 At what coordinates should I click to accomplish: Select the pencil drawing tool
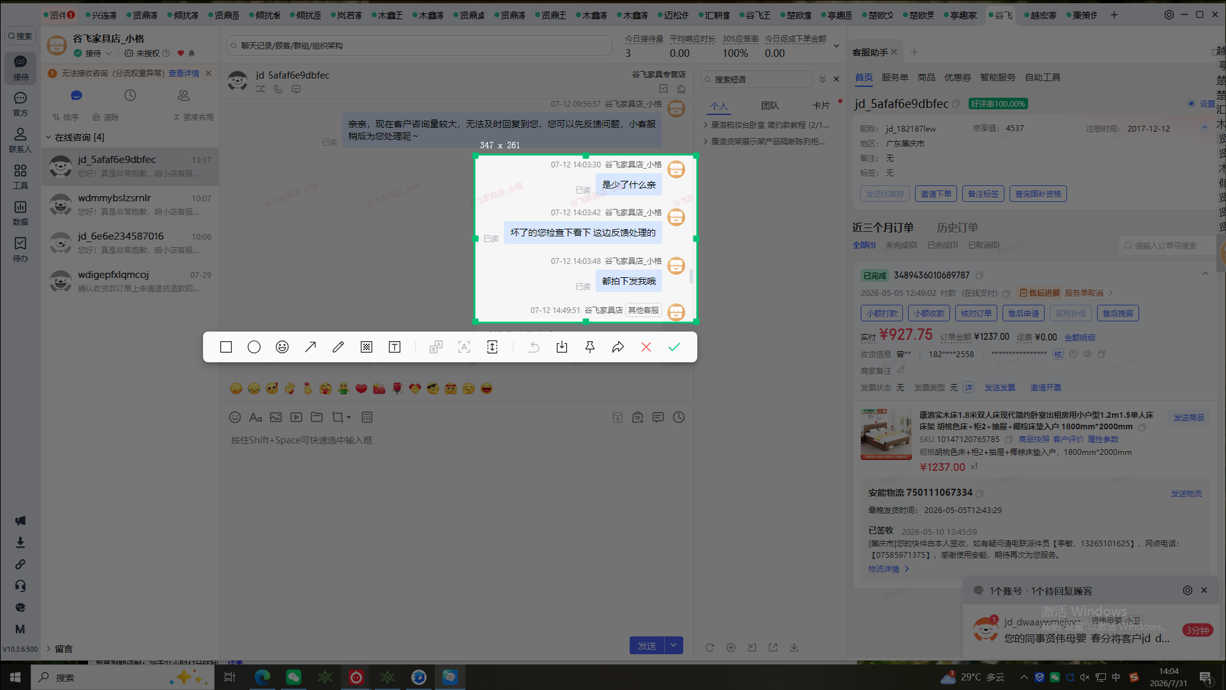(x=338, y=347)
